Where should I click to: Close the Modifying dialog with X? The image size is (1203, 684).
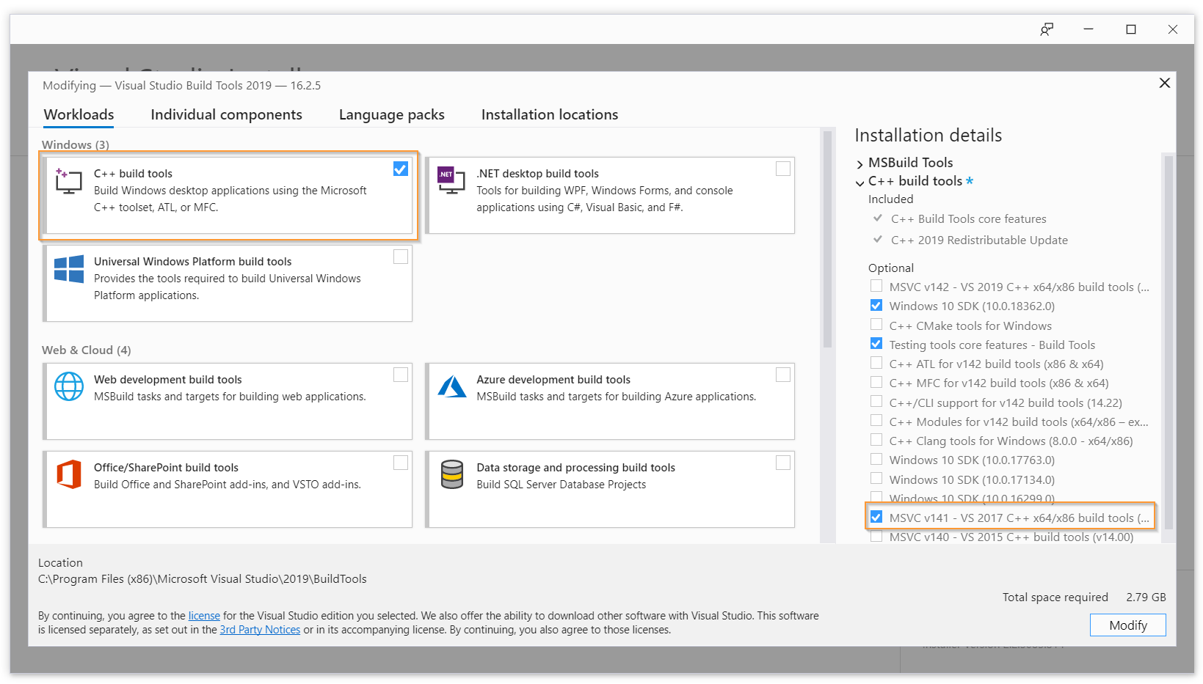click(x=1164, y=83)
